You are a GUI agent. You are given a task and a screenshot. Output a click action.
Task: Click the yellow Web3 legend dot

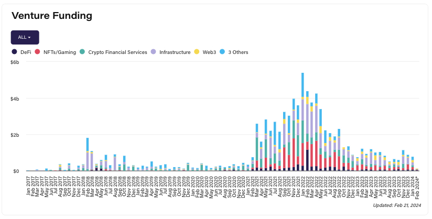point(197,52)
